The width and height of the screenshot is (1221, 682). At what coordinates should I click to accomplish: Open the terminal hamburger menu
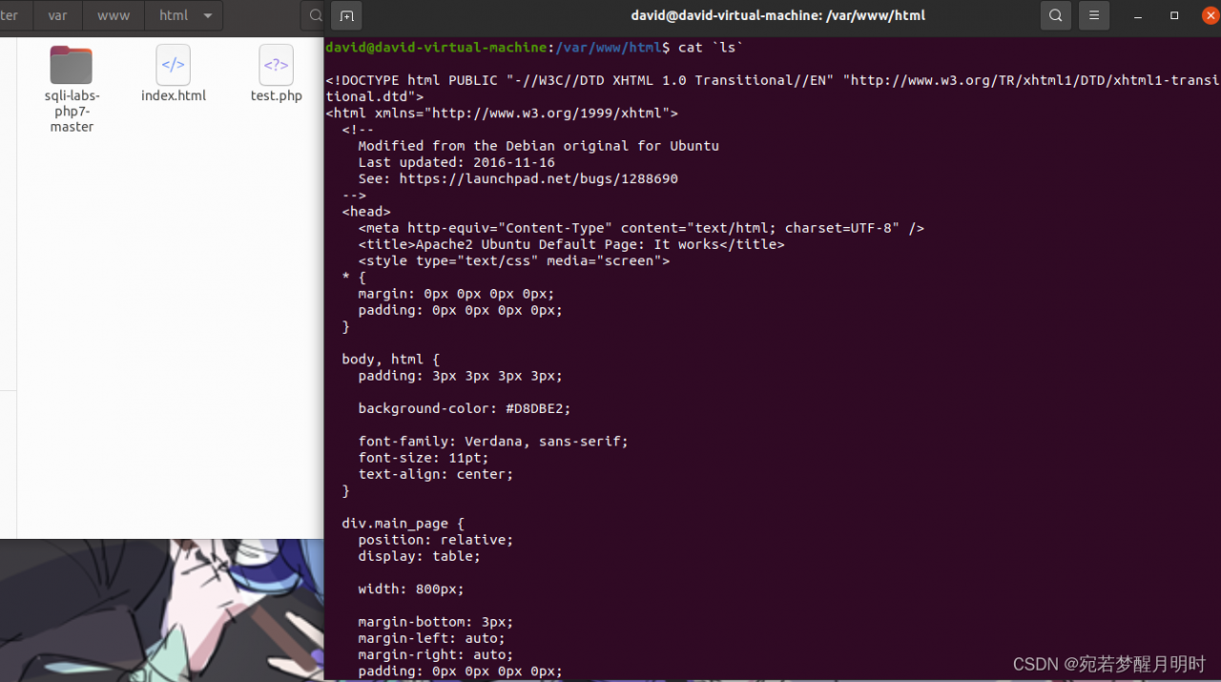point(1094,15)
